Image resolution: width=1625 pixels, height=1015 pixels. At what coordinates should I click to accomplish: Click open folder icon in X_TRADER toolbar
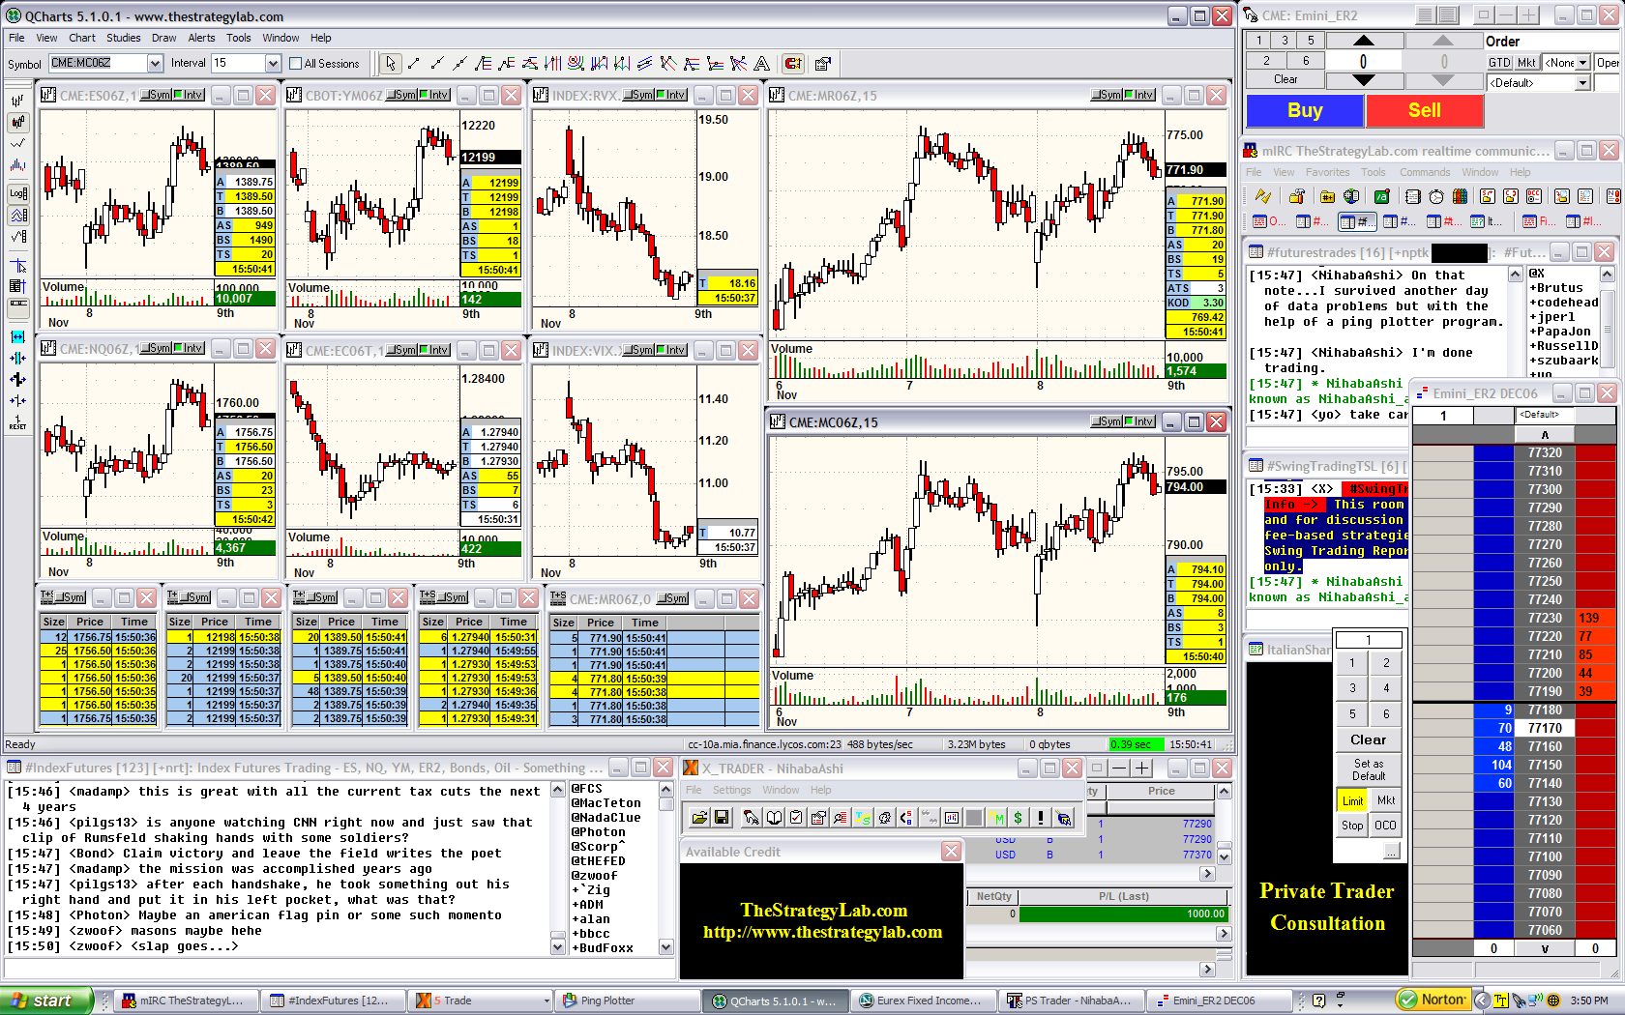pos(699,818)
